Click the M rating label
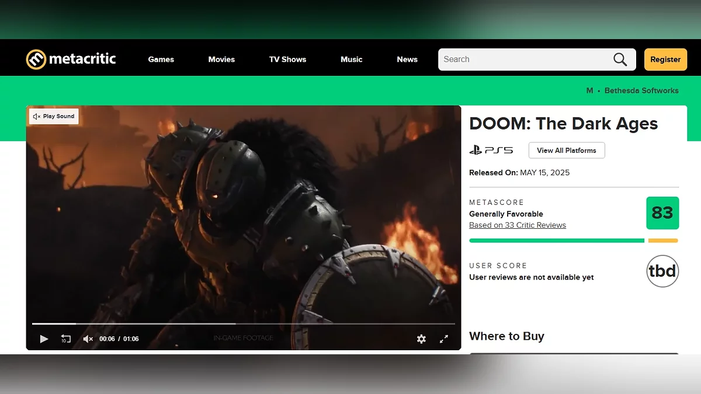The image size is (701, 394). (x=589, y=90)
